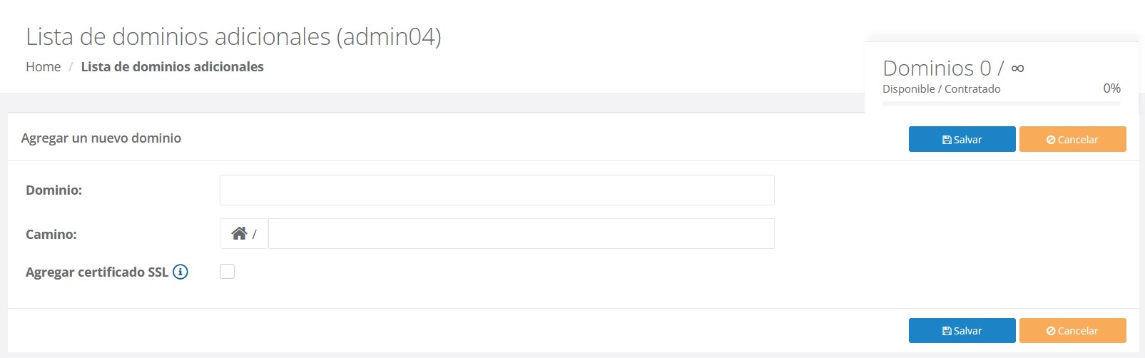Click the "Dominio:" field label
Image resolution: width=1145 pixels, height=358 pixels.
tap(54, 190)
